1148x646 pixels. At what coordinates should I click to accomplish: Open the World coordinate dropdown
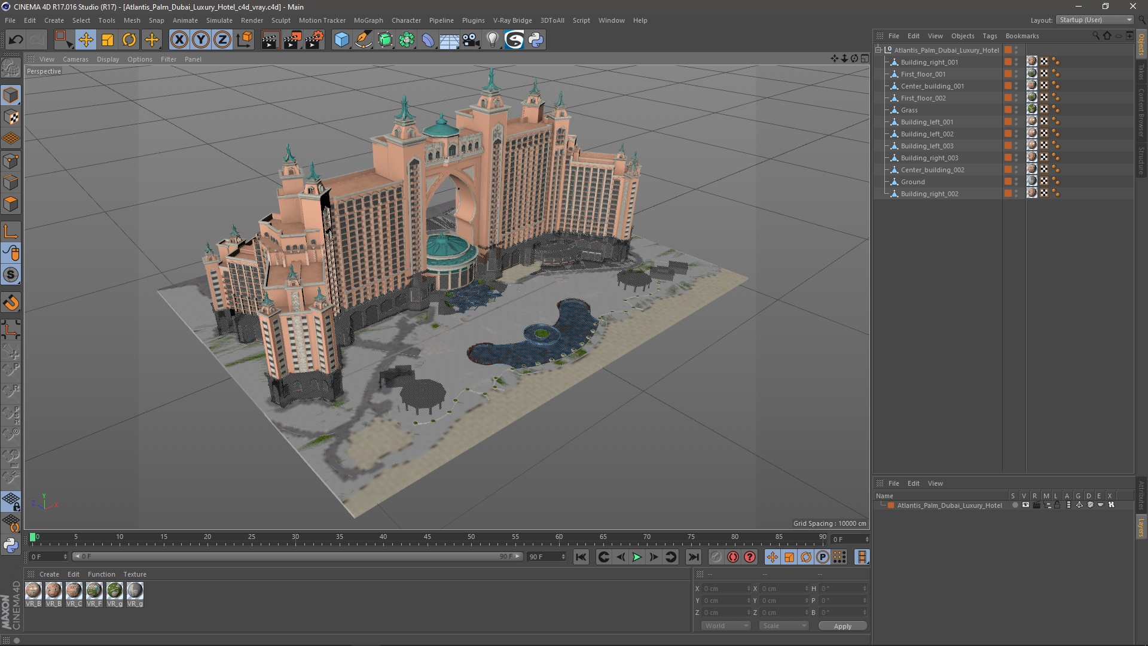(x=725, y=626)
